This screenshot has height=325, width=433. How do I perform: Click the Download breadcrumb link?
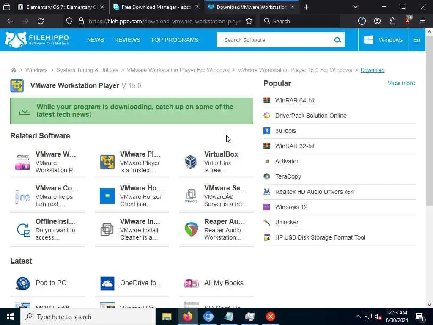click(372, 70)
